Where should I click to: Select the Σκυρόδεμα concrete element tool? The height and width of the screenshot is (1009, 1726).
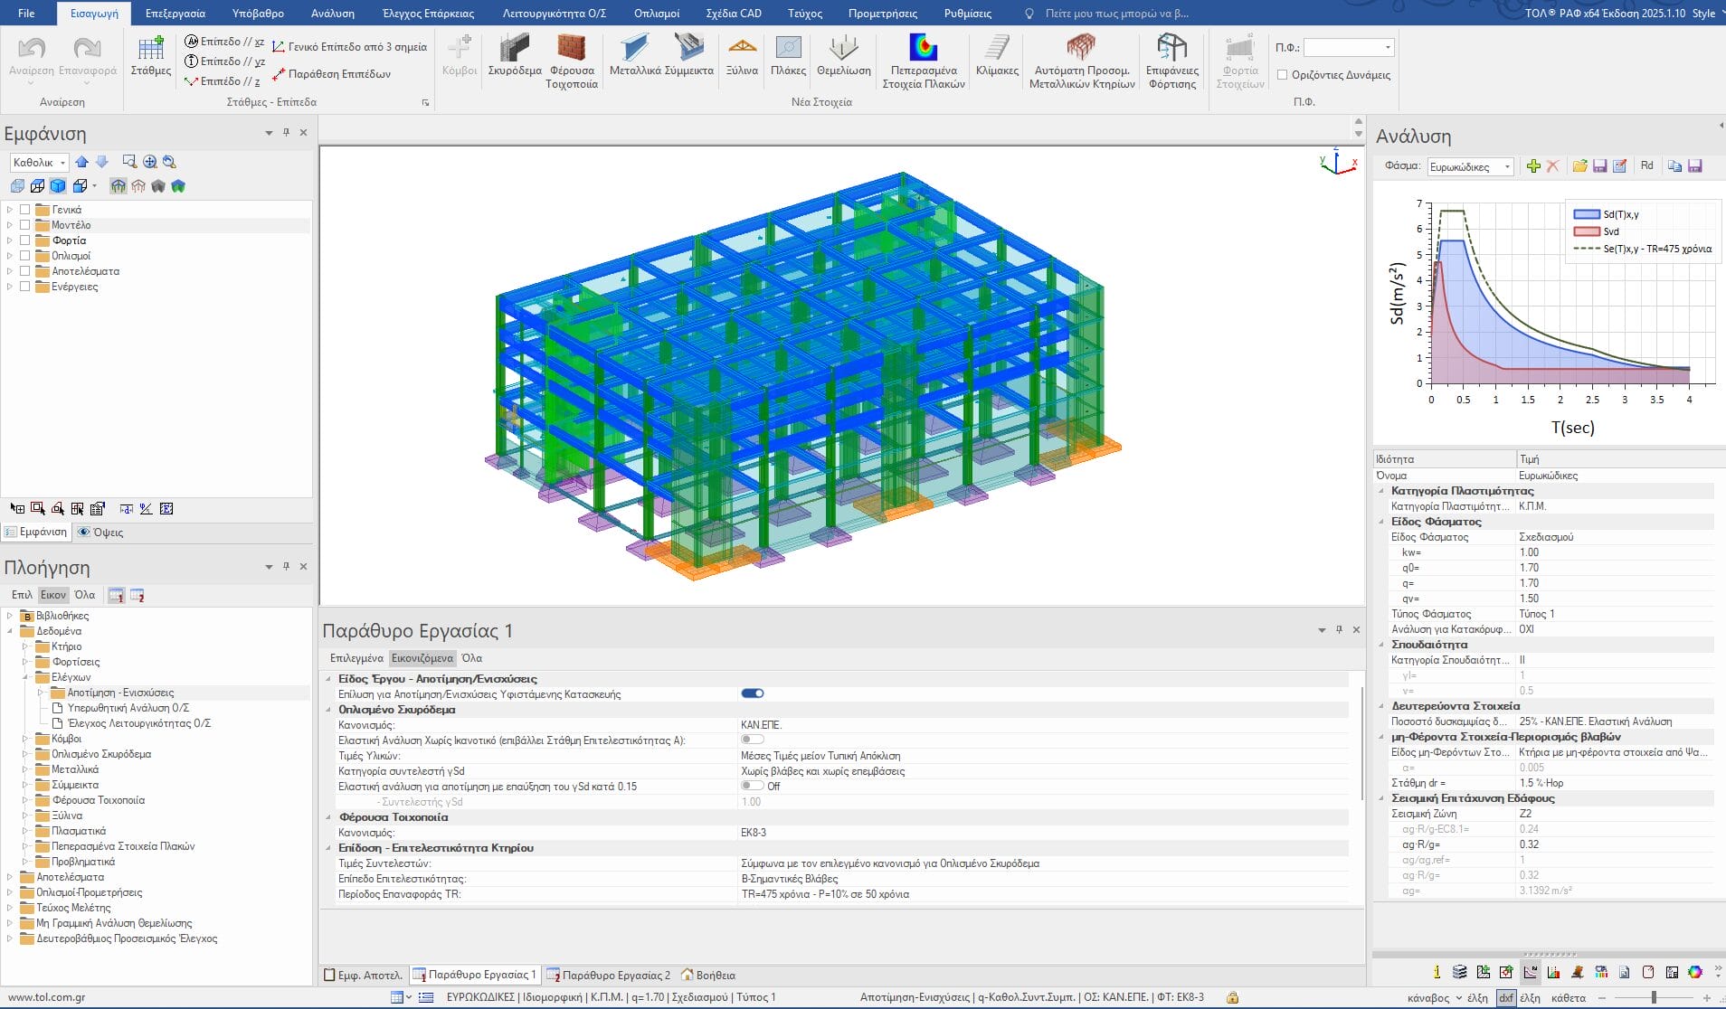coord(514,56)
